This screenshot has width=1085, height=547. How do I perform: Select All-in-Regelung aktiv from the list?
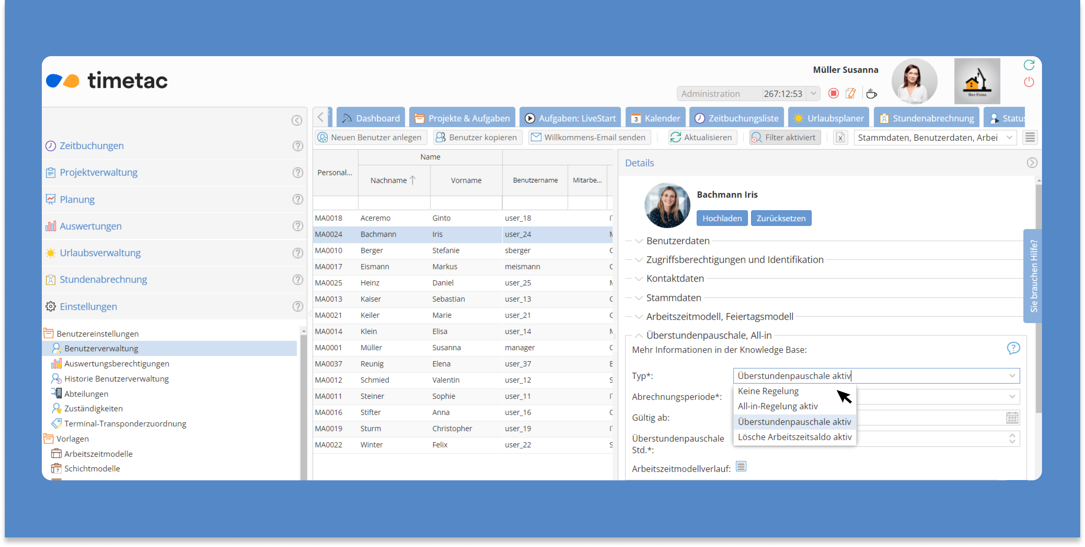point(778,406)
